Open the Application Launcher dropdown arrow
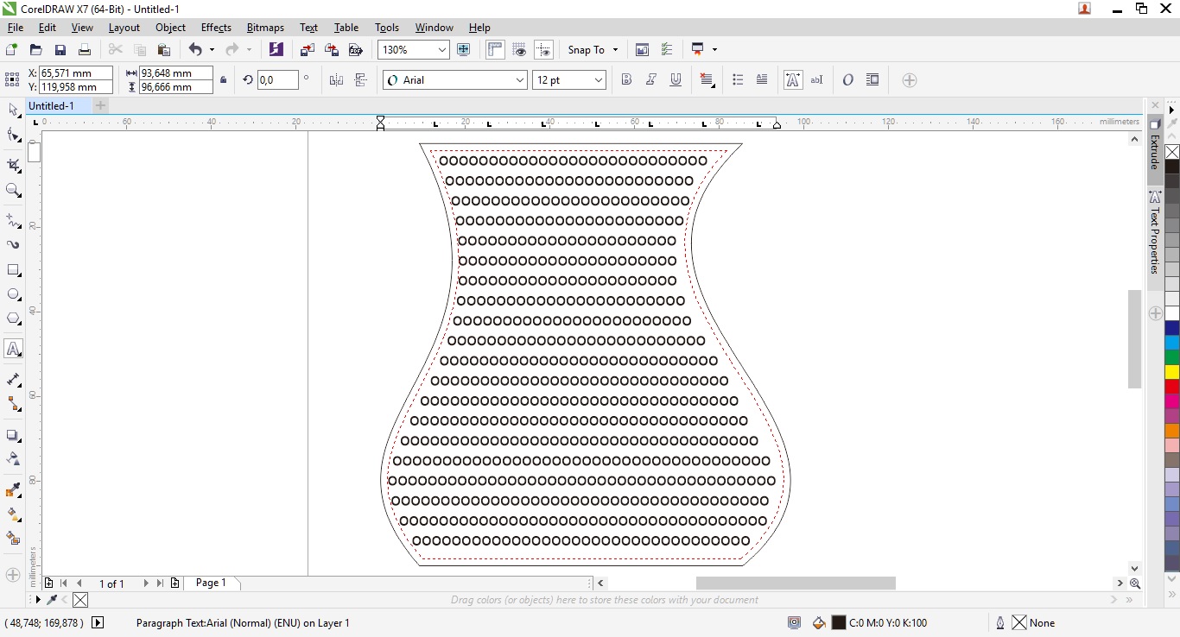Screen dimensions: 1180x637 coord(714,50)
